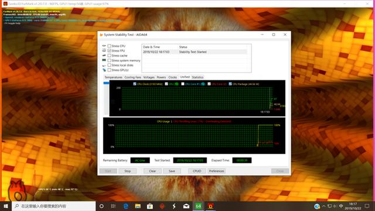Open the Windows Start menu

(x=6, y=206)
